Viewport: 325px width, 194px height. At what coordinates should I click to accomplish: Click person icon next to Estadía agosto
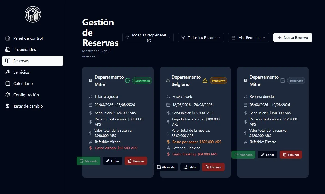90,96
